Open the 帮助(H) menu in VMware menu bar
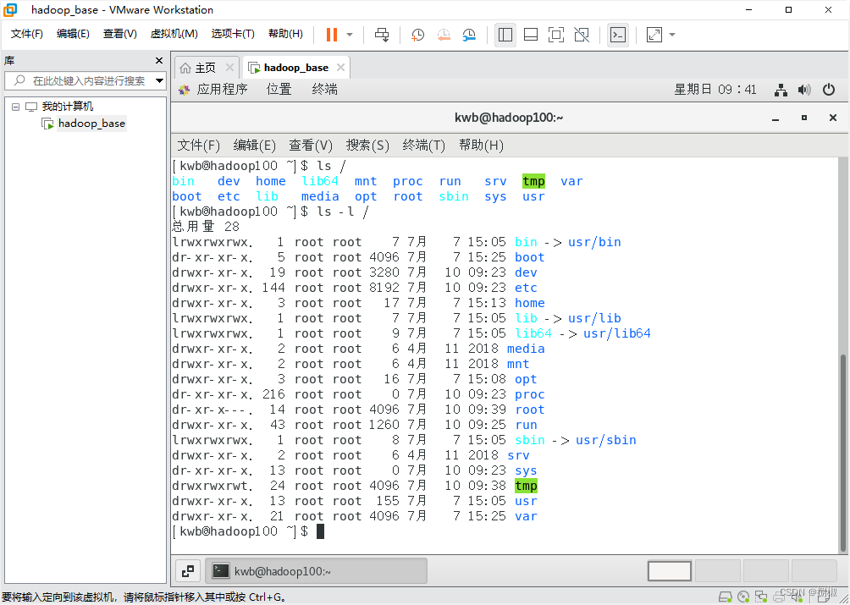 (x=285, y=34)
